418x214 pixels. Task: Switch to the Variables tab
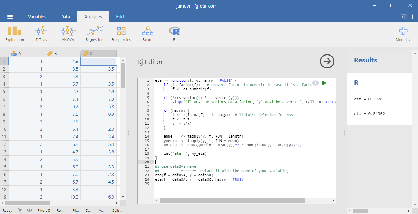pos(37,16)
